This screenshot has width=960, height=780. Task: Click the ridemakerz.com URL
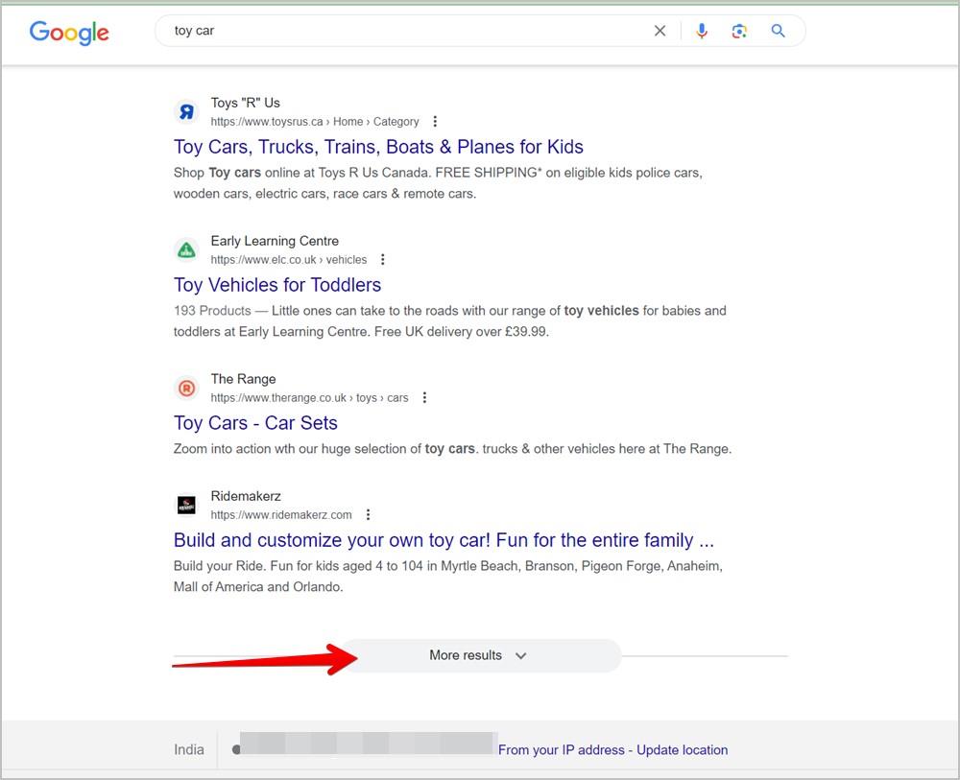pyautogui.click(x=281, y=514)
